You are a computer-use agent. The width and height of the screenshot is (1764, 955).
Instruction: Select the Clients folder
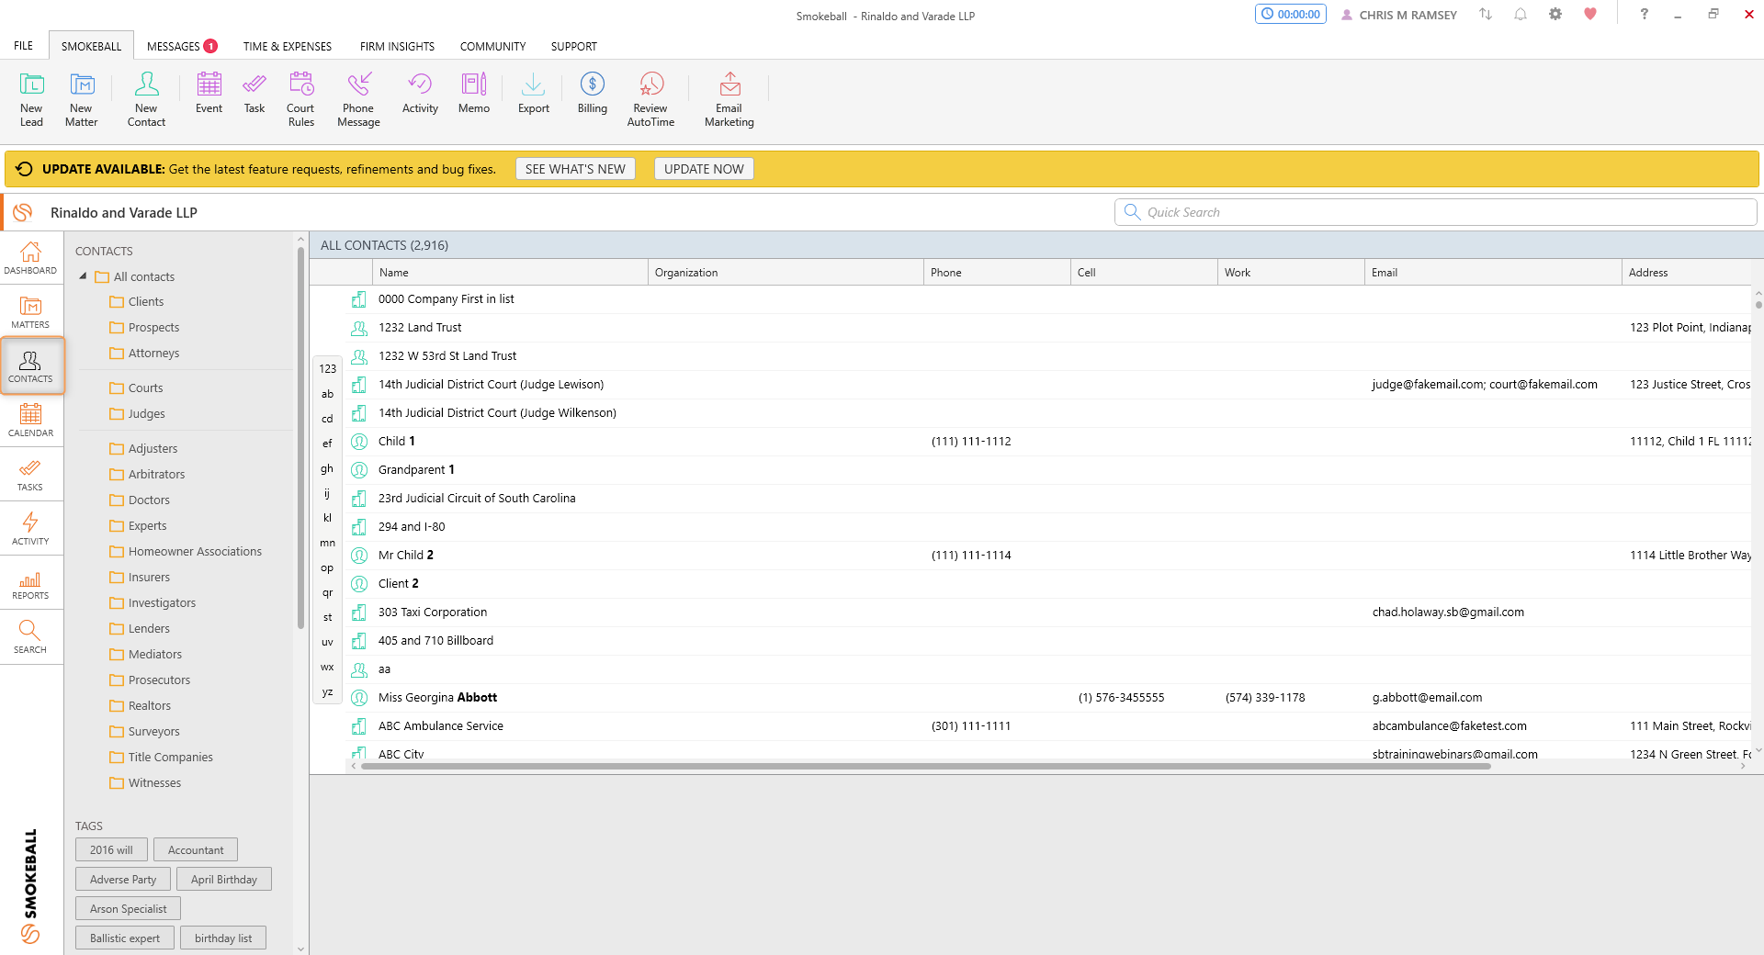[136, 301]
